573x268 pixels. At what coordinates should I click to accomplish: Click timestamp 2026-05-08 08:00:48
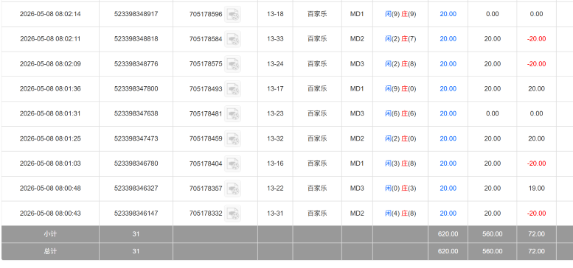(50, 188)
